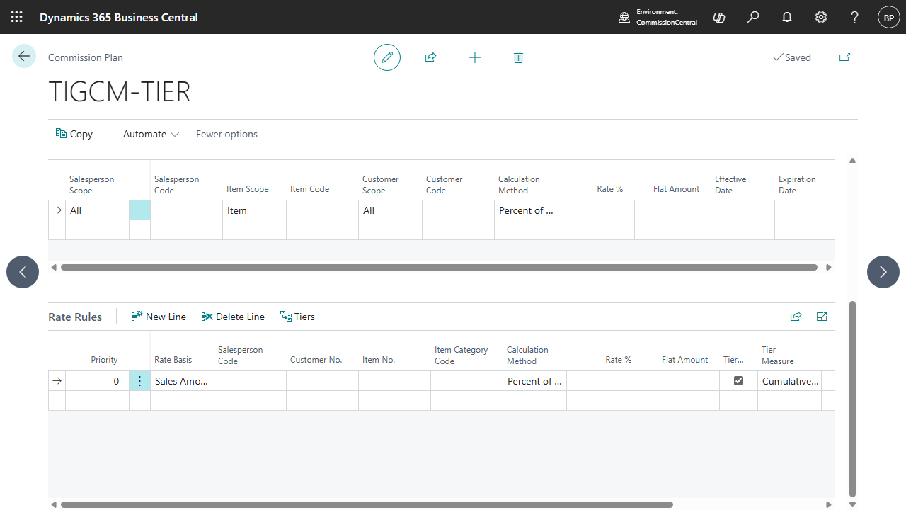This screenshot has height=510, width=906.
Task: Open the Item Scope 'Item' dropdown cell
Action: (255, 210)
